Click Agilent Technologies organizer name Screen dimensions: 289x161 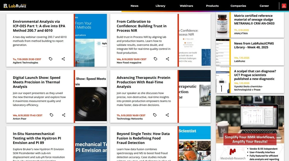(25, 62)
